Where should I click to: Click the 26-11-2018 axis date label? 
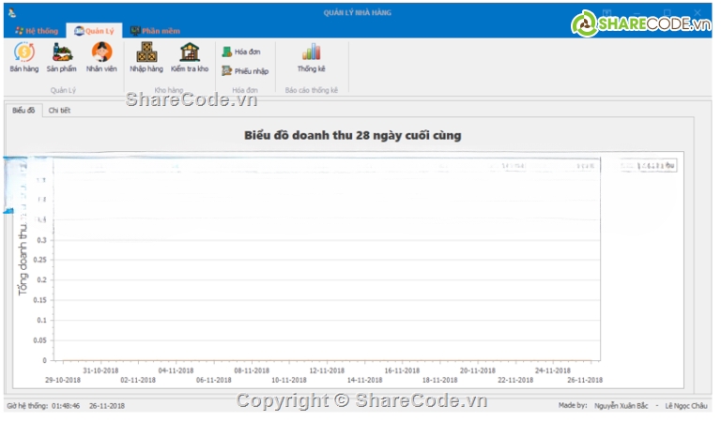(x=585, y=380)
